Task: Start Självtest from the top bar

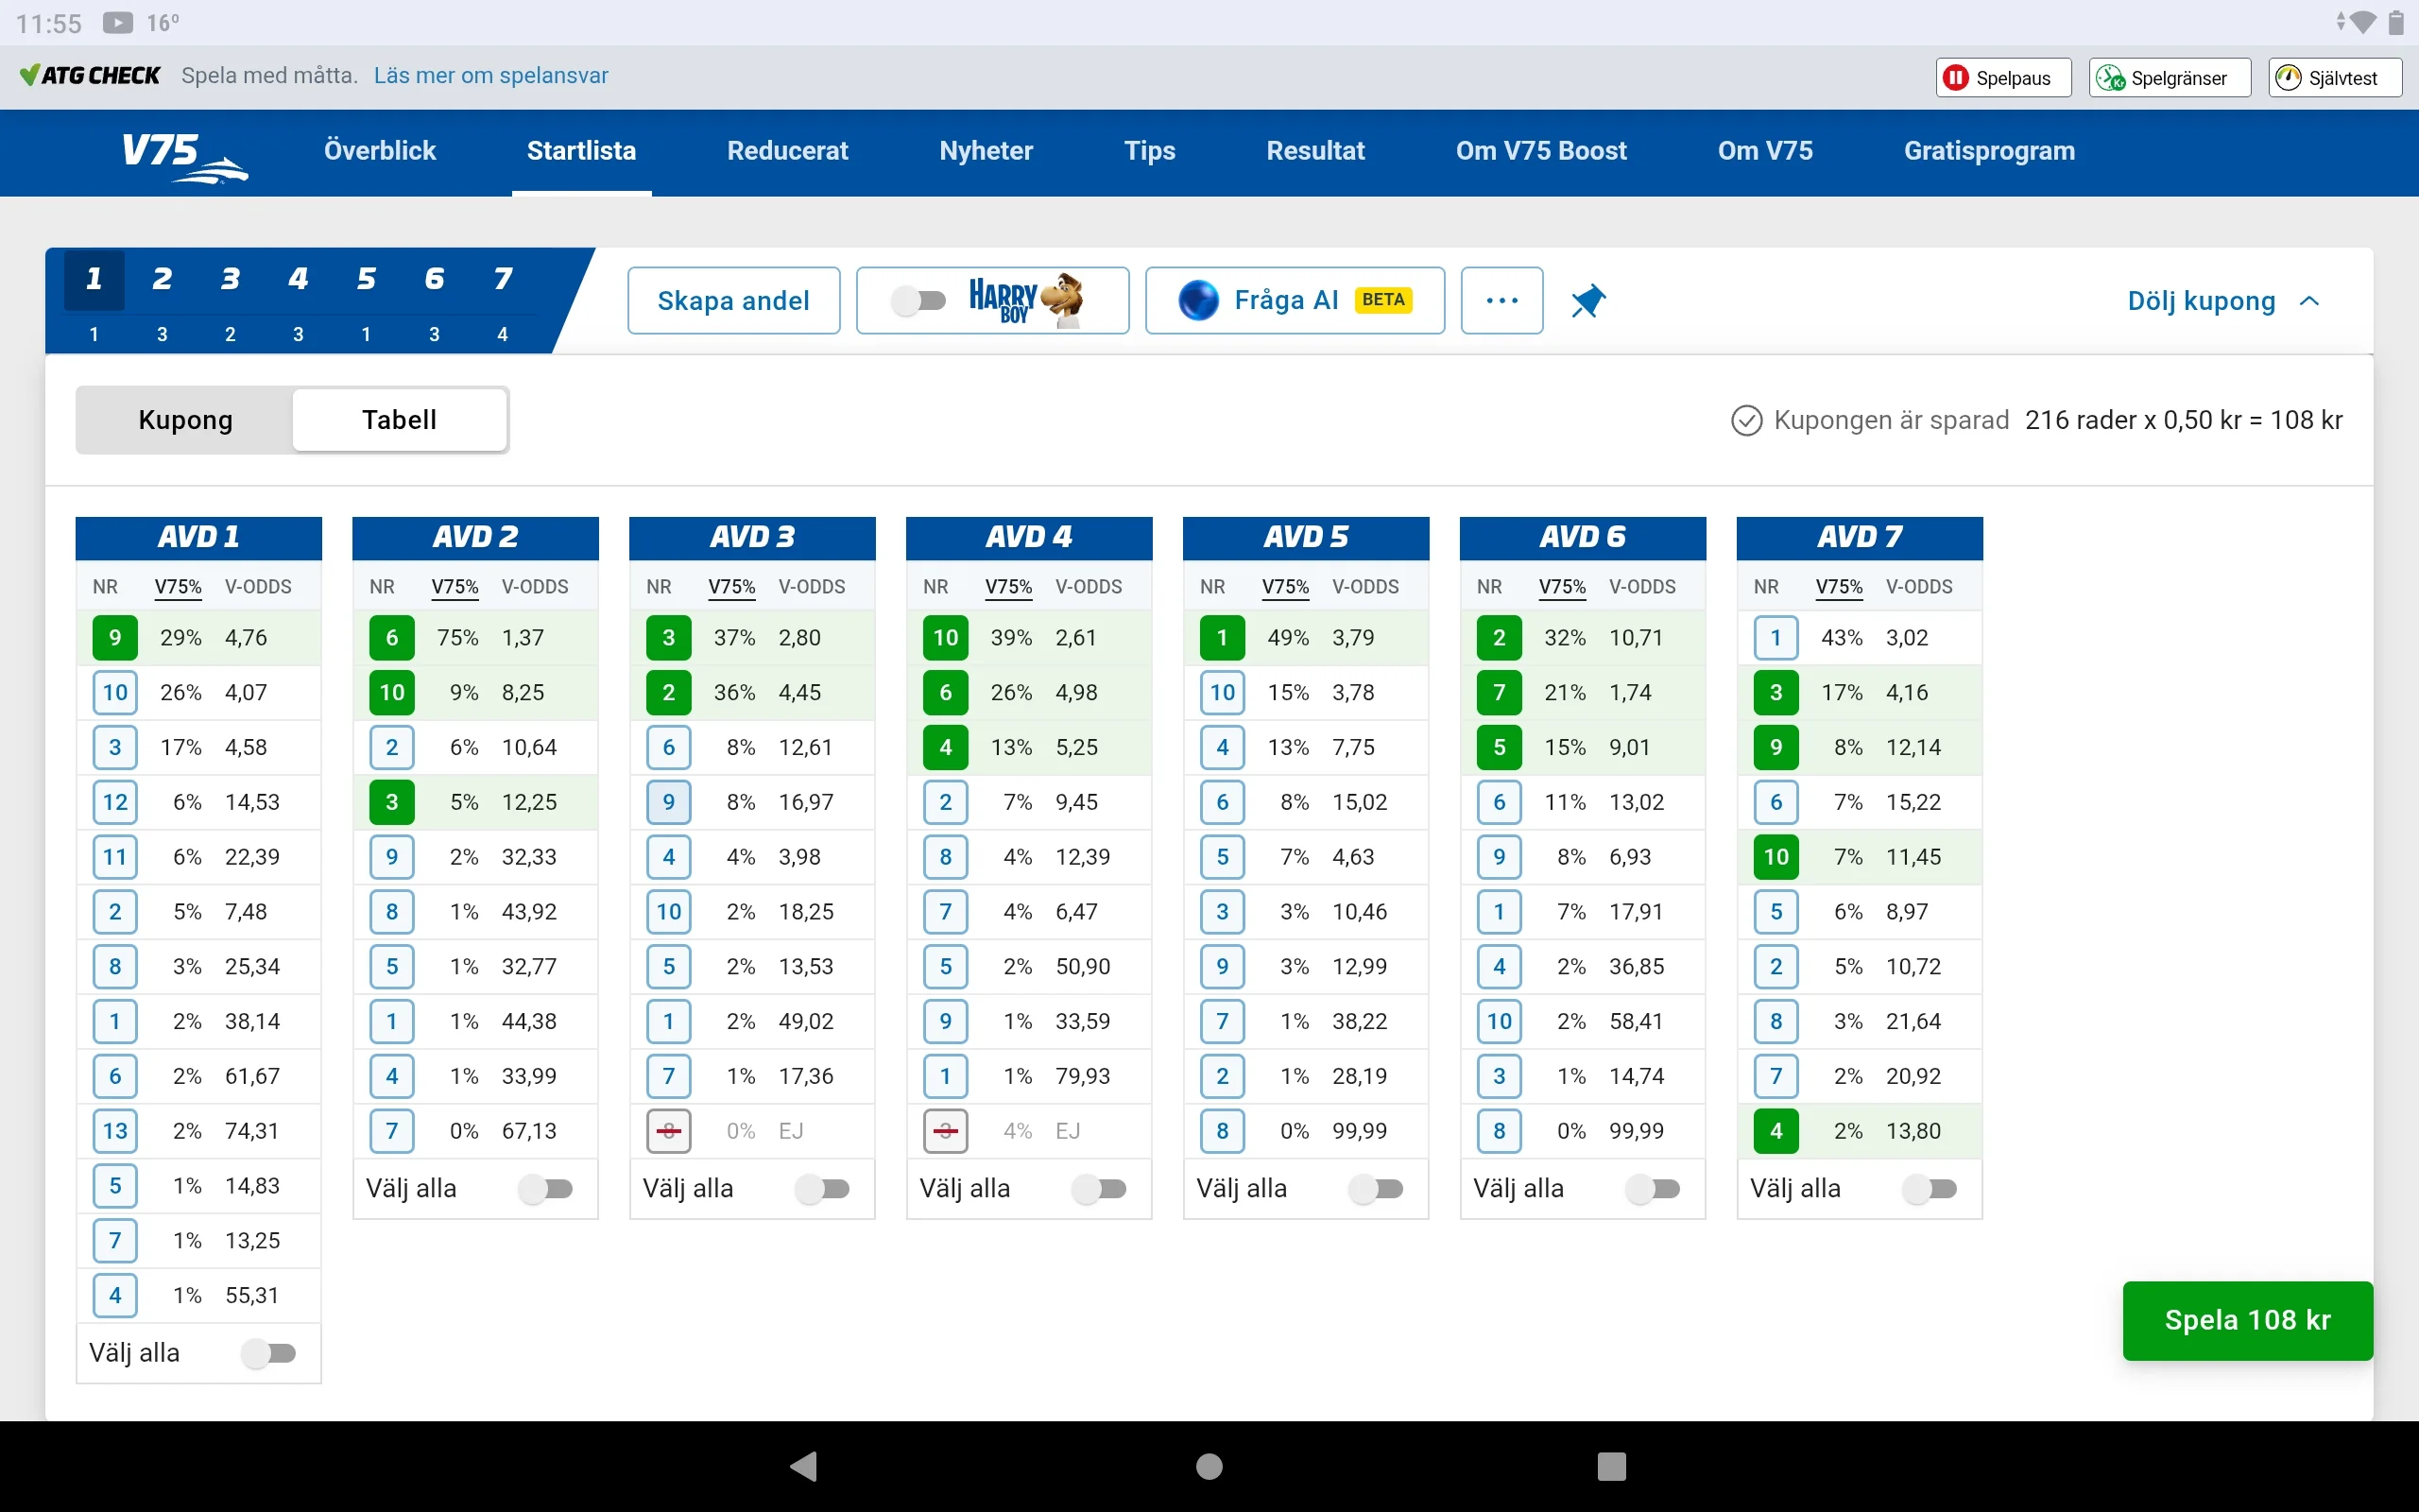Action: click(2333, 77)
